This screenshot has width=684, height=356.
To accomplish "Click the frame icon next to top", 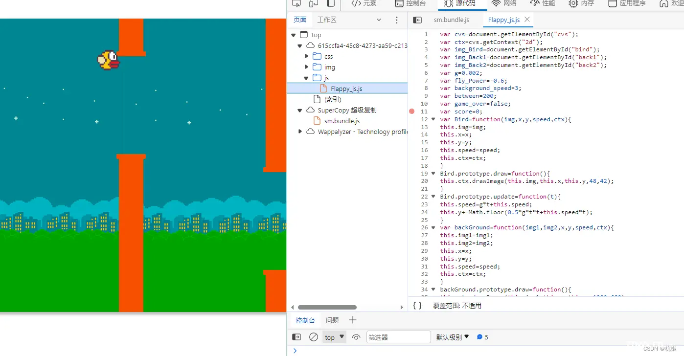I will [x=304, y=35].
